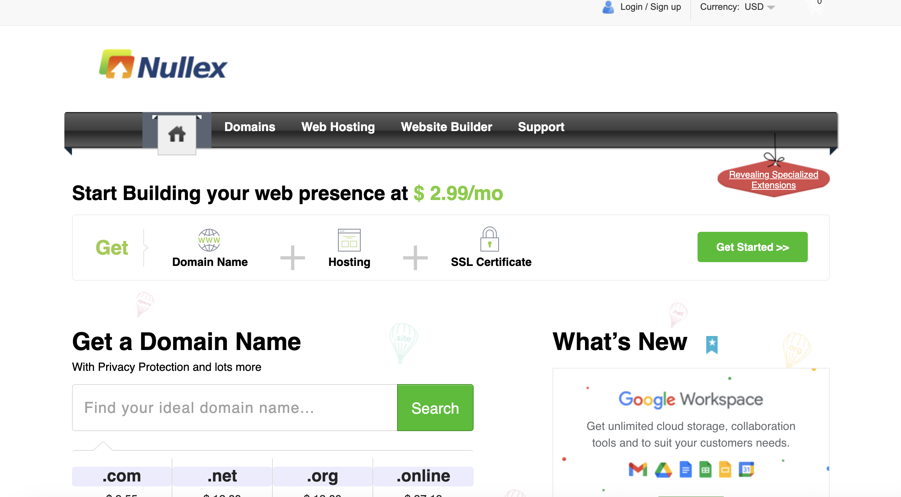Click the user profile icon near Login

pos(608,7)
